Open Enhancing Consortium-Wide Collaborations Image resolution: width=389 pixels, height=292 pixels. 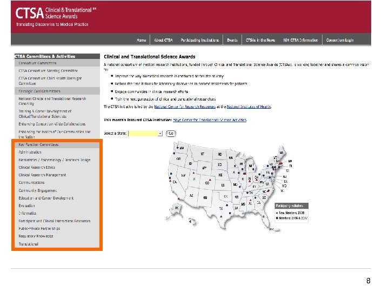(x=52, y=124)
